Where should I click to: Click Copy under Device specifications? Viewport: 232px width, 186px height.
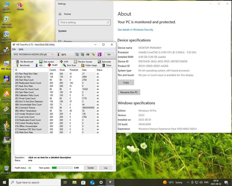(x=126, y=82)
